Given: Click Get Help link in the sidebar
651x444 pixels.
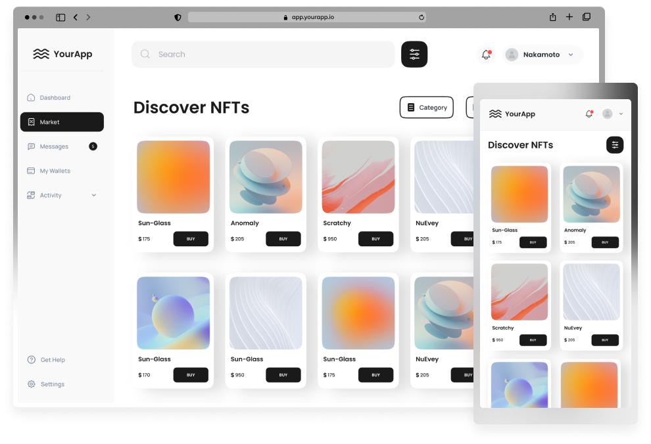Looking at the screenshot, I should coord(52,360).
